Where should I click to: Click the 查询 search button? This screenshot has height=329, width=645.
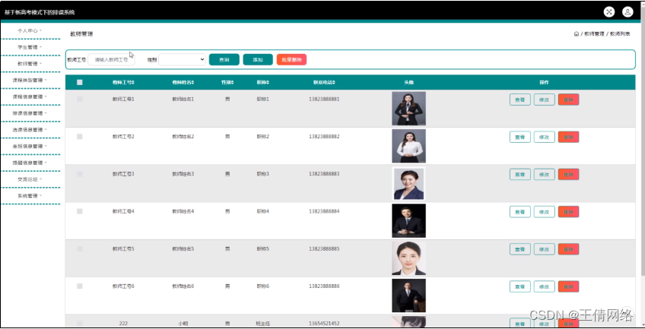(x=224, y=59)
